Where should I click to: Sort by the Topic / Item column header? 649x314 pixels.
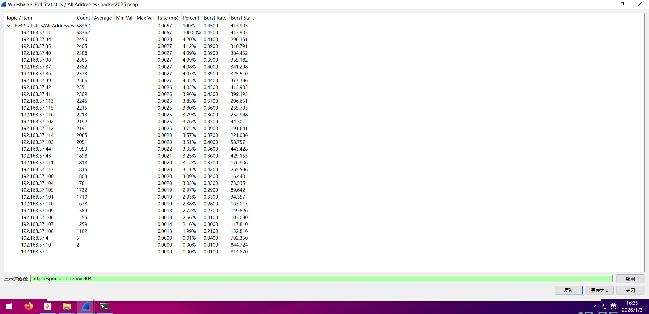(19, 18)
